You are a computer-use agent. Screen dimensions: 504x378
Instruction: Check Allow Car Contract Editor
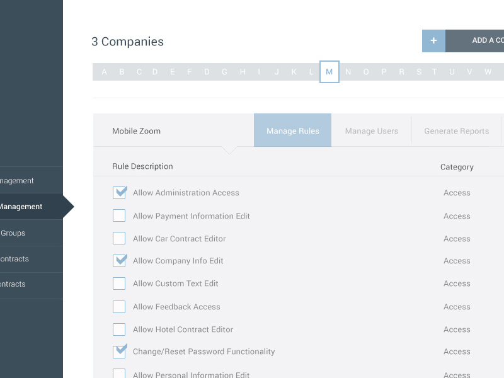119,238
